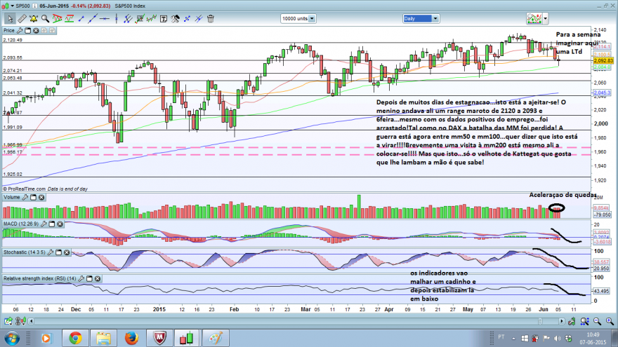Maximize the RSI panel
The height and width of the screenshot is (347, 618).
(x=89, y=278)
